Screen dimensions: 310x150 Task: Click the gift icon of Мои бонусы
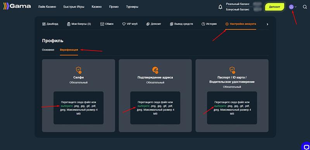69,24
